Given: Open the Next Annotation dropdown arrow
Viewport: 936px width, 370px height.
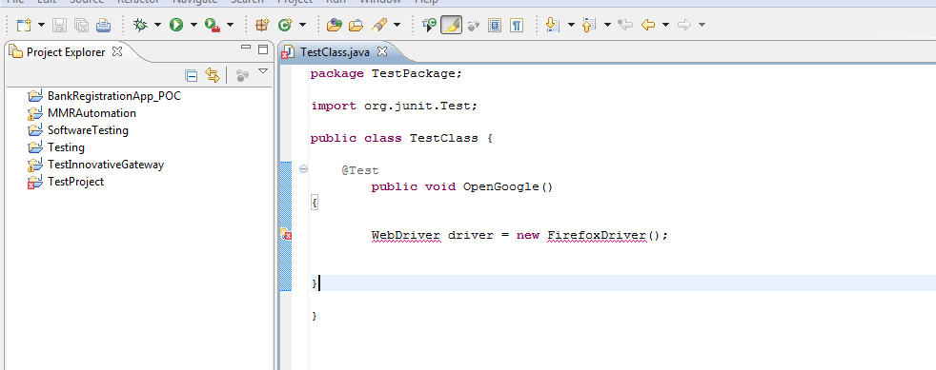Looking at the screenshot, I should point(571,25).
